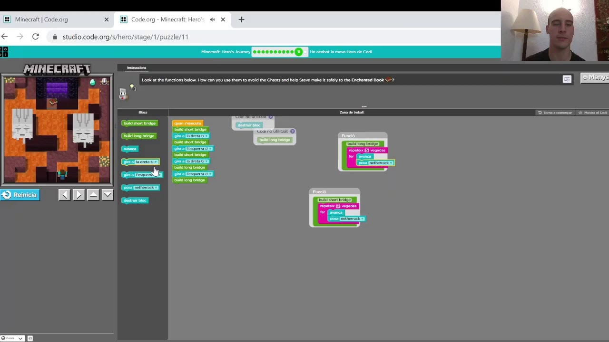
Task: Click the move down arrow button
Action: pyautogui.click(x=108, y=195)
